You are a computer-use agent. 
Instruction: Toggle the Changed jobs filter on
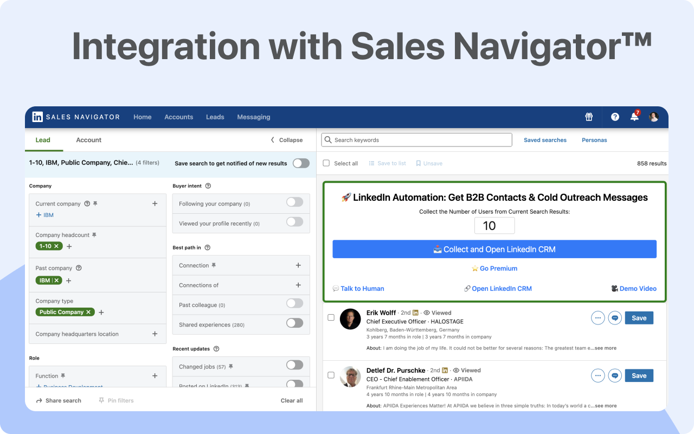[x=294, y=365]
